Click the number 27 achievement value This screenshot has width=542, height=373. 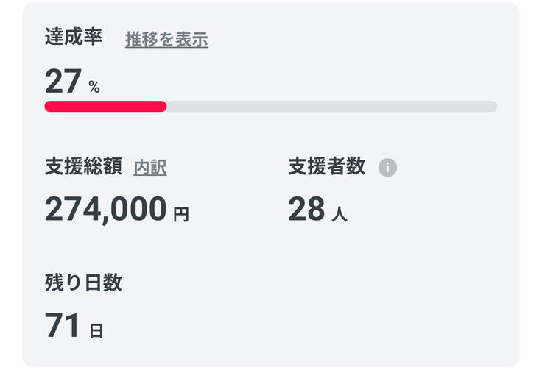pos(63,81)
